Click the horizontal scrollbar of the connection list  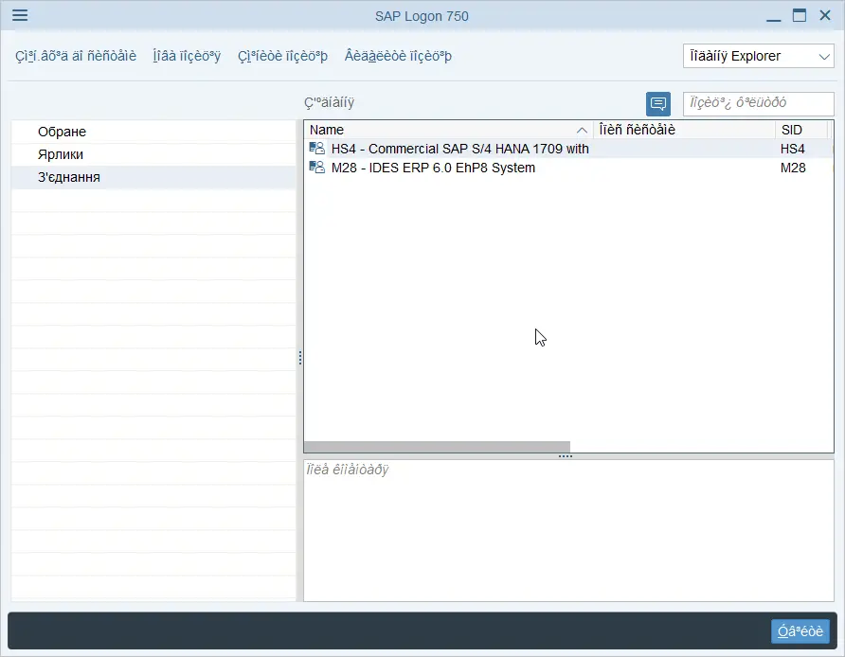coord(437,447)
